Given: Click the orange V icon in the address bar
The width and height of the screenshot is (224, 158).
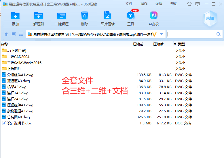Looking at the screenshot, I should [x=154, y=34].
